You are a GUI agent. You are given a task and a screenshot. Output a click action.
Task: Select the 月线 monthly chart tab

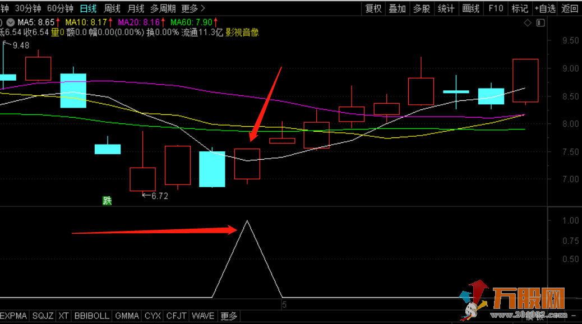tap(136, 8)
